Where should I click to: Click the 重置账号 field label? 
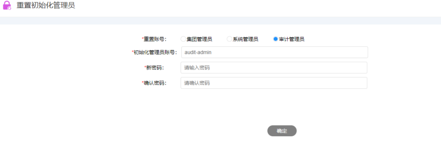pyautogui.click(x=155, y=39)
